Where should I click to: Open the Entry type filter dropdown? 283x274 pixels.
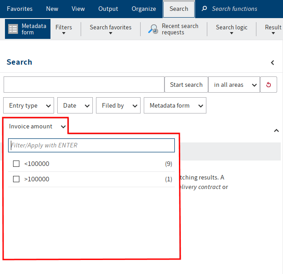pos(29,105)
